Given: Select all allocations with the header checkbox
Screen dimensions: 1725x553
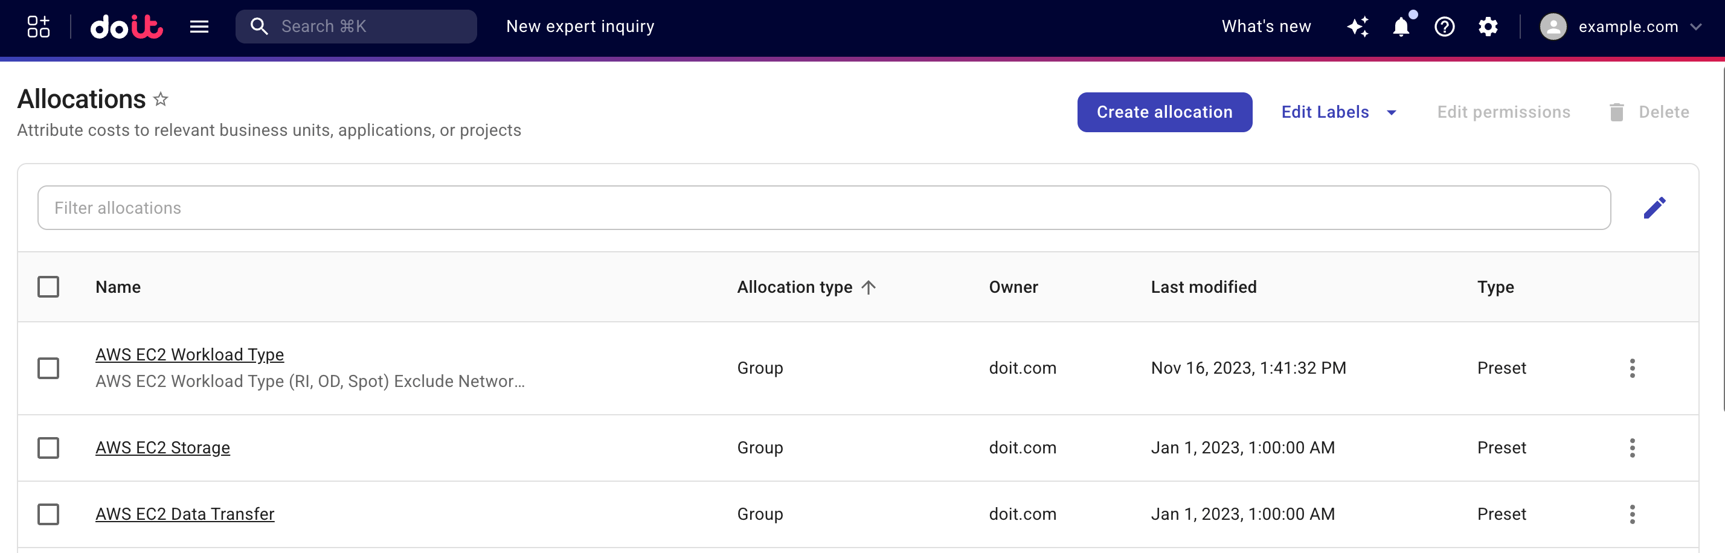Looking at the screenshot, I should (x=48, y=287).
